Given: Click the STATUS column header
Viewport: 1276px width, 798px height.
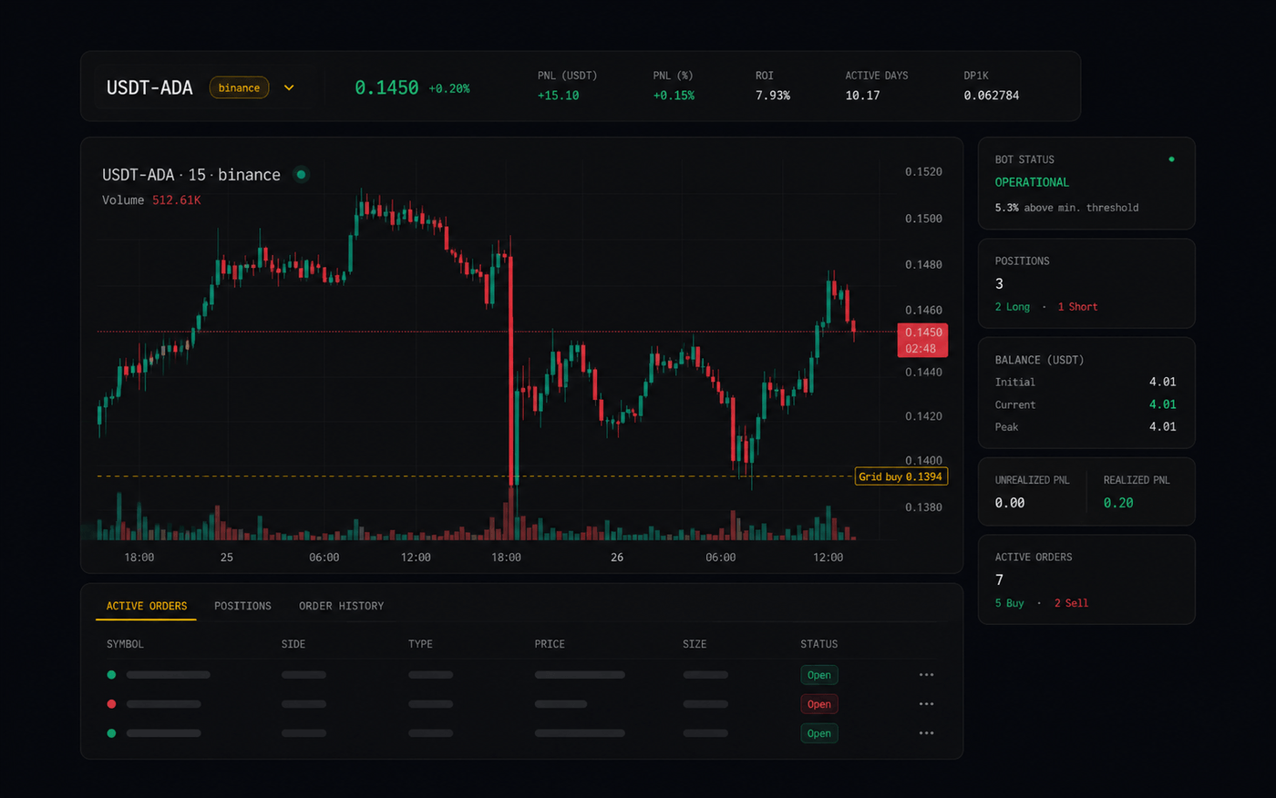Looking at the screenshot, I should click(x=818, y=644).
